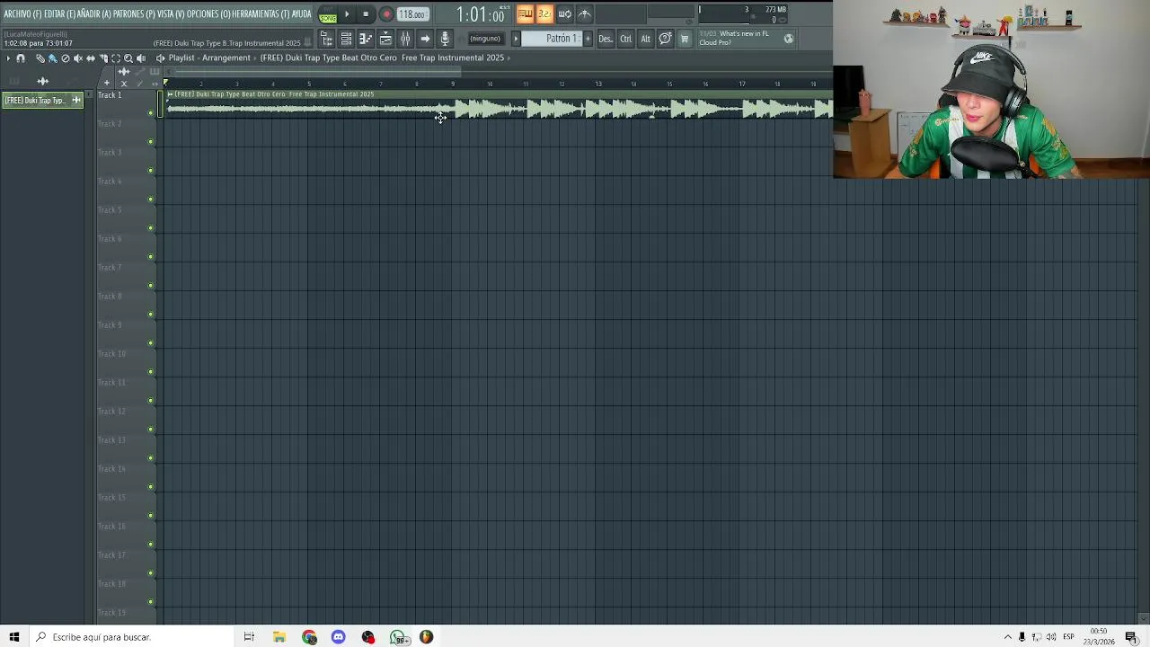Toggle the magnet snap icon in the Playlist
Viewport: 1150px width, 647px height.
pos(21,58)
